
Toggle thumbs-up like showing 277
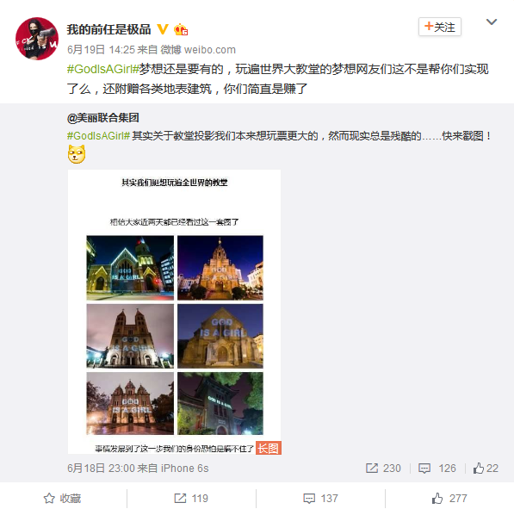click(x=449, y=499)
